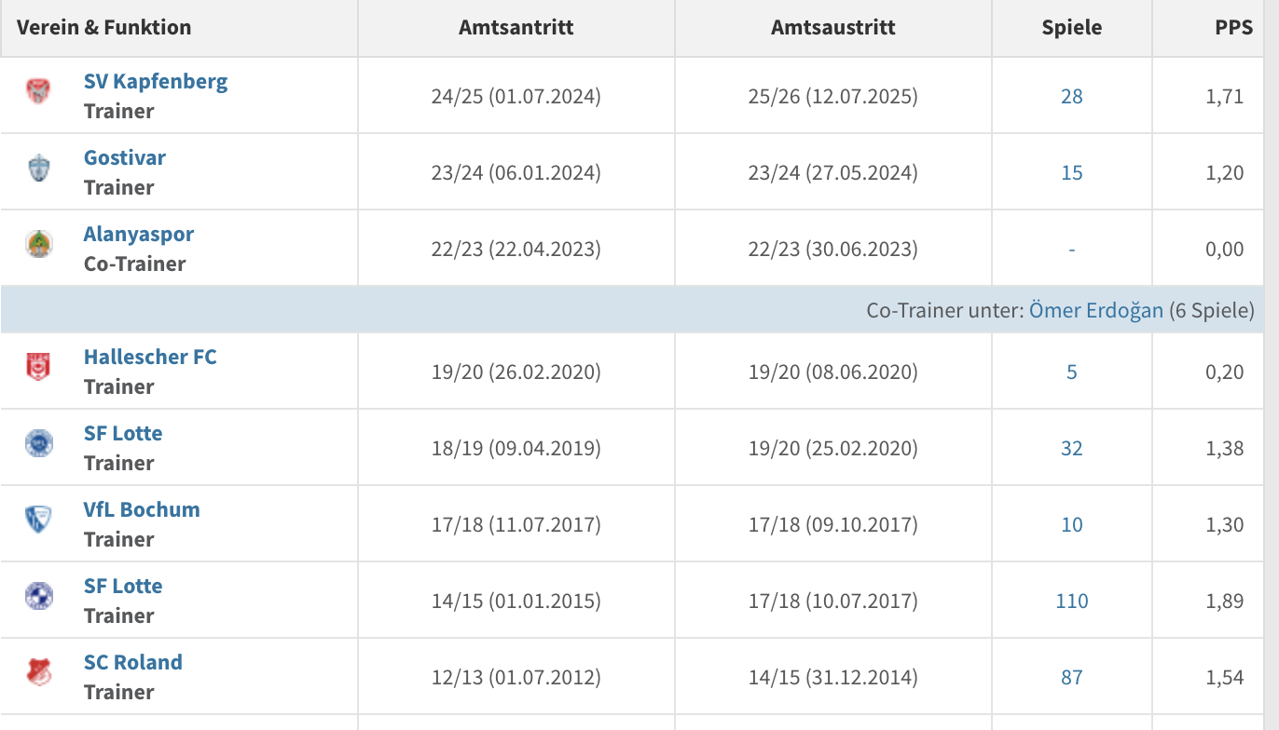The image size is (1279, 730).
Task: Click the Gostivar club crest icon
Action: [38, 168]
